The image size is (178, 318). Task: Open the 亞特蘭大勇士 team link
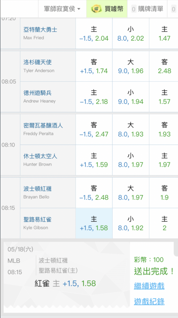coord(40,30)
